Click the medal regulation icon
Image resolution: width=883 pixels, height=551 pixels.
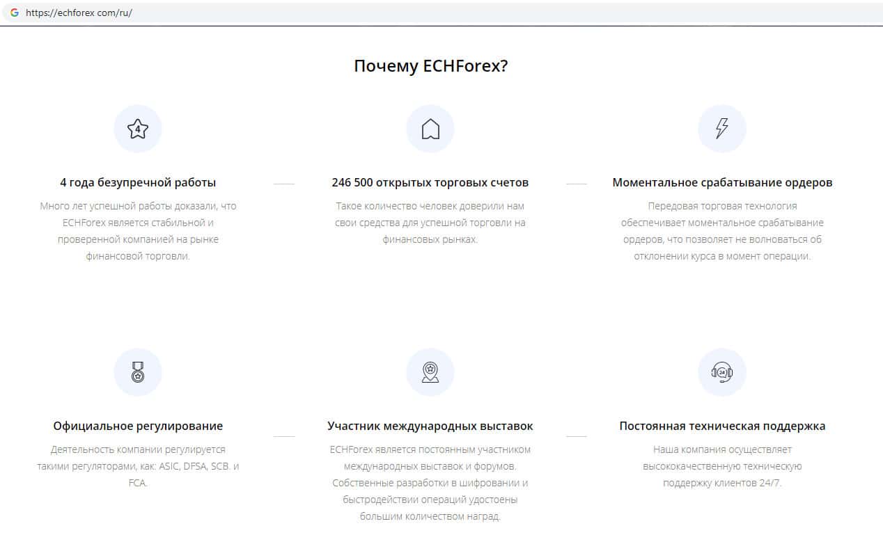(x=138, y=372)
